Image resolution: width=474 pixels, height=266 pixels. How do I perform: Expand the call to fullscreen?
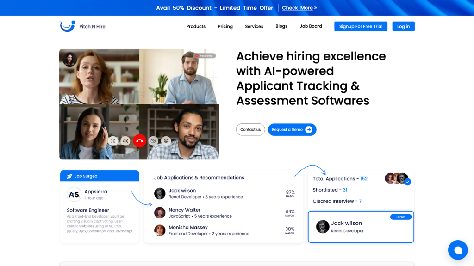coord(113,141)
